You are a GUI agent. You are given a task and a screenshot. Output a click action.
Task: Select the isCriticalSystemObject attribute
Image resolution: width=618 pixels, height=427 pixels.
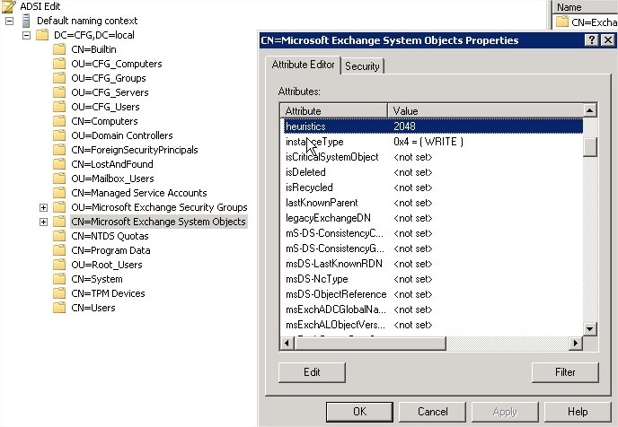click(433, 157)
